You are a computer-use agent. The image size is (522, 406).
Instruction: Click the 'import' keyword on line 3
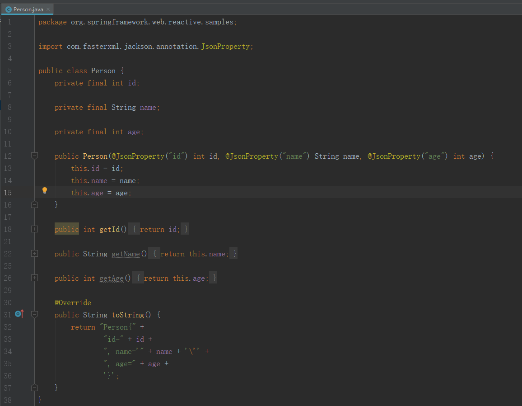click(x=50, y=46)
